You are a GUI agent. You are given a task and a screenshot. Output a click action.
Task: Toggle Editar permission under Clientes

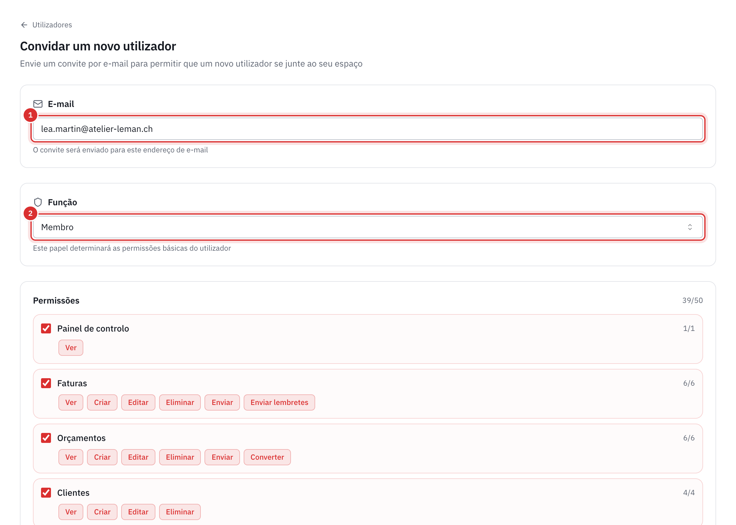click(138, 511)
